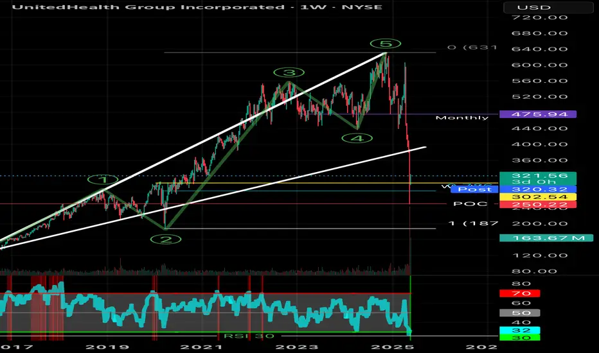Click the 163.67 M volume label

click(x=546, y=238)
